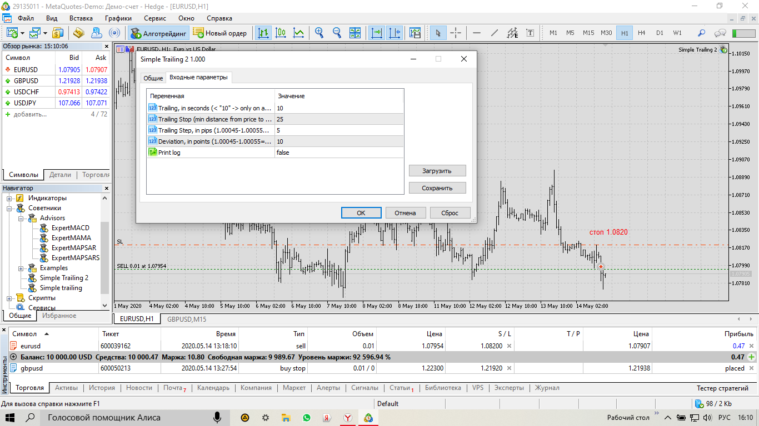The height and width of the screenshot is (426, 759).
Task: Toggle chart auto scroll icon
Action: click(x=377, y=33)
